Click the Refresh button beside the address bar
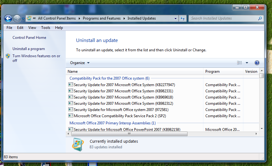 tap(183, 18)
